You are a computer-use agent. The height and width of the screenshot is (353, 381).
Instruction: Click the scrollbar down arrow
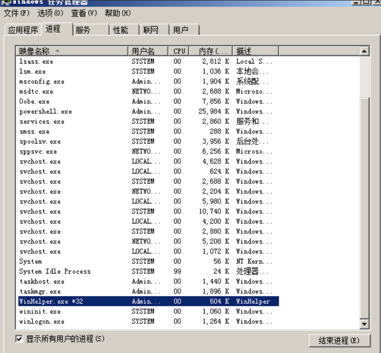click(364, 324)
